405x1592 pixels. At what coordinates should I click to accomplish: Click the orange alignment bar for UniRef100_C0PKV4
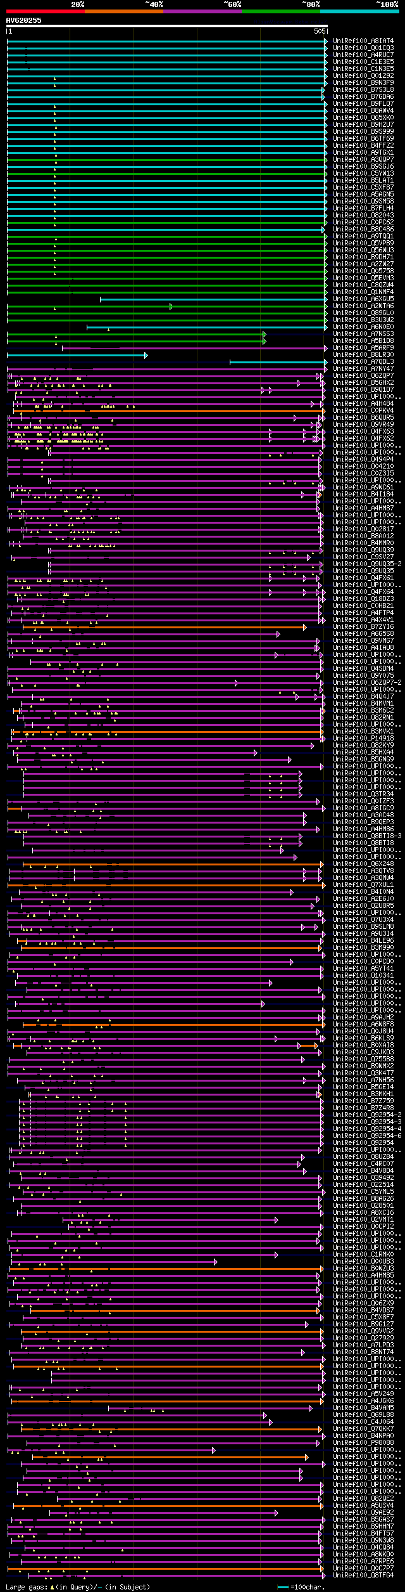pos(170,411)
